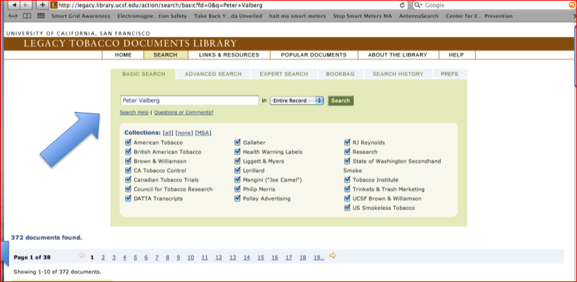577x282 pixels.
Task: Toggle Pollay Advertising checkbox
Action: click(x=237, y=198)
